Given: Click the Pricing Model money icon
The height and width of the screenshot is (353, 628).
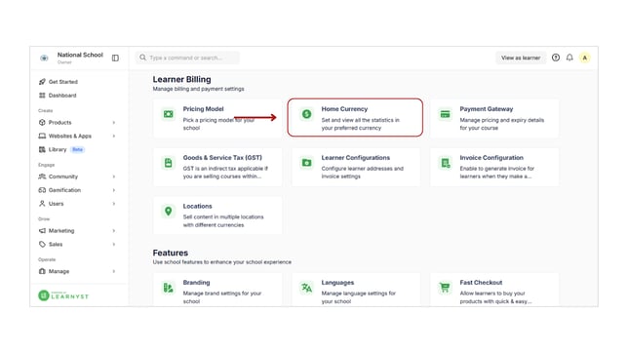Looking at the screenshot, I should click(x=168, y=114).
